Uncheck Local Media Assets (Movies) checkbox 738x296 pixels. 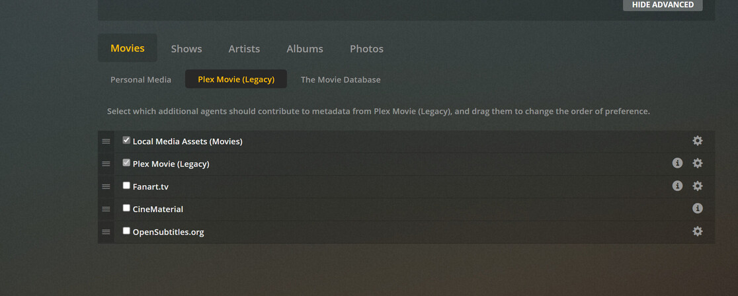tap(126, 140)
